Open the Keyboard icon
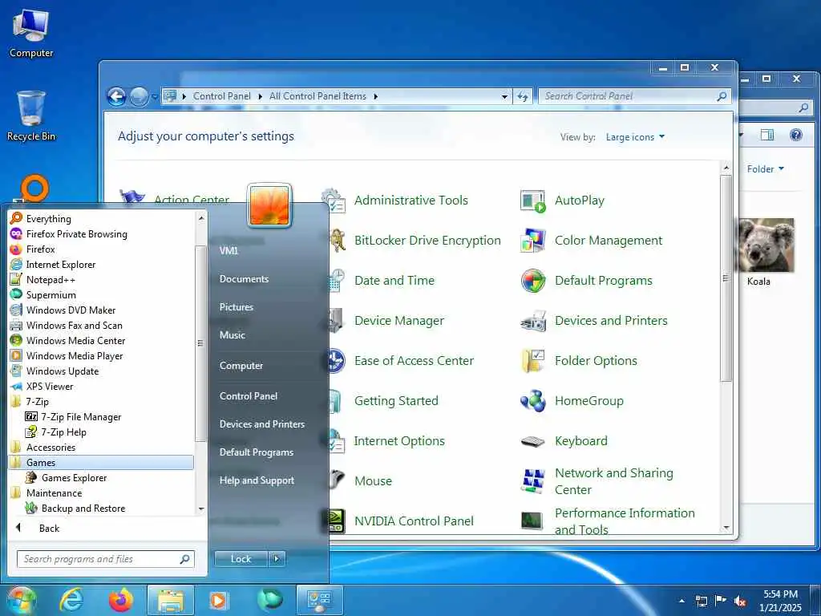Image resolution: width=821 pixels, height=616 pixels. pos(533,442)
